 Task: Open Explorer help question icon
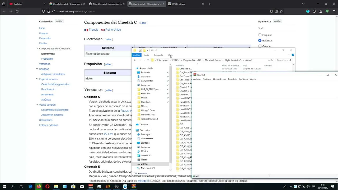tap(293, 55)
